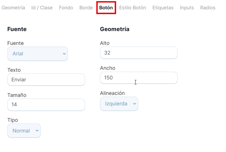Screen dimensions: 226x152
Task: Expand the Fuente dropdown showing Arial
Action: 38,54
